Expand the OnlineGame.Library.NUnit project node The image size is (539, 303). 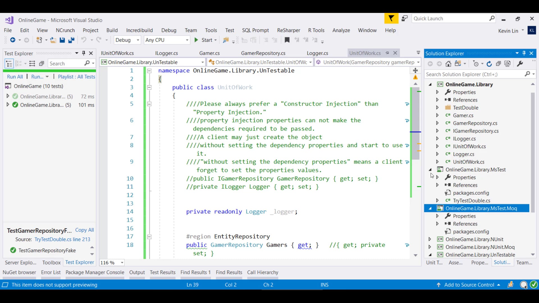(x=430, y=239)
